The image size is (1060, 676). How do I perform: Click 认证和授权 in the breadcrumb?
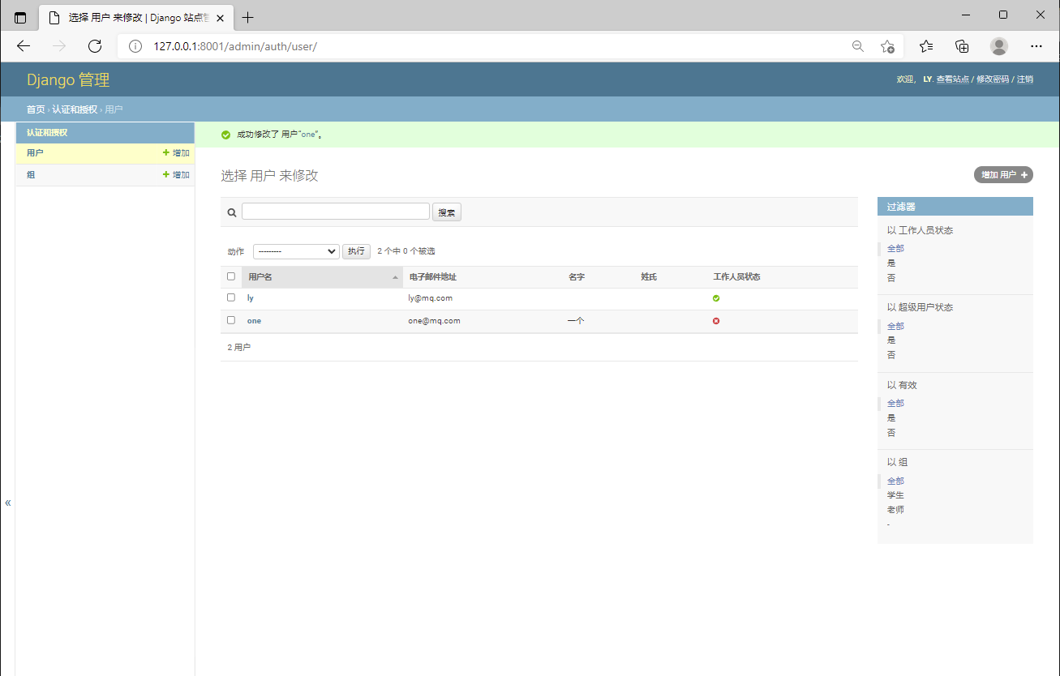pyautogui.click(x=75, y=109)
